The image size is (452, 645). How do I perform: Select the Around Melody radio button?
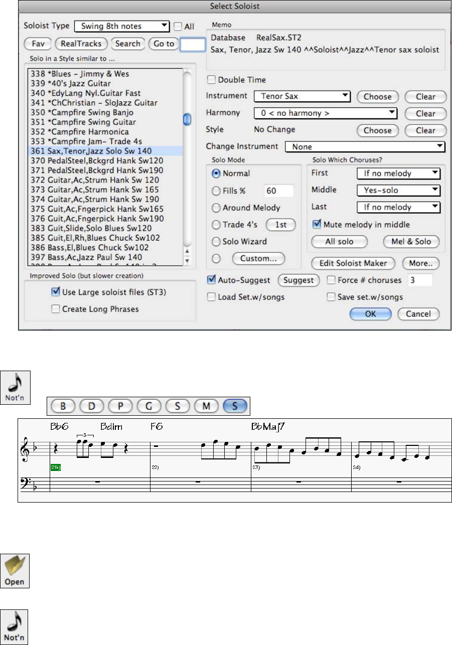click(217, 208)
